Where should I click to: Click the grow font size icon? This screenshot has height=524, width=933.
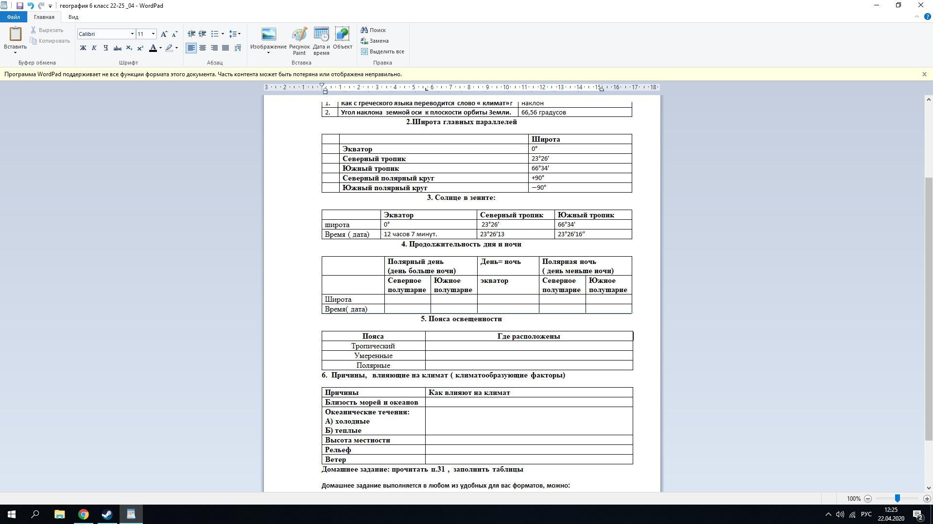164,34
